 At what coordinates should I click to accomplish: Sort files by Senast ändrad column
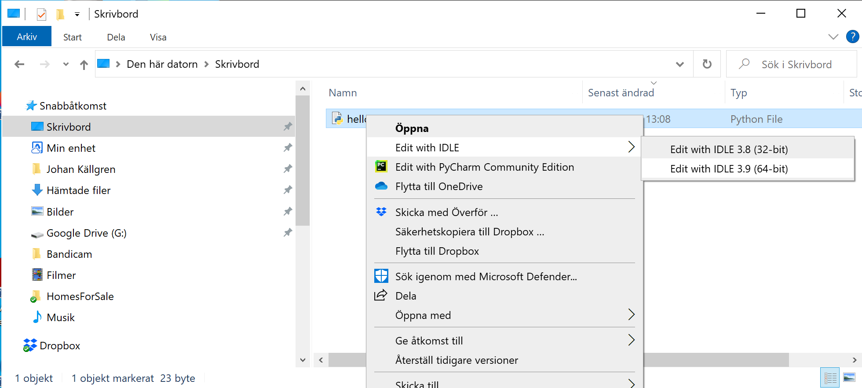point(621,93)
